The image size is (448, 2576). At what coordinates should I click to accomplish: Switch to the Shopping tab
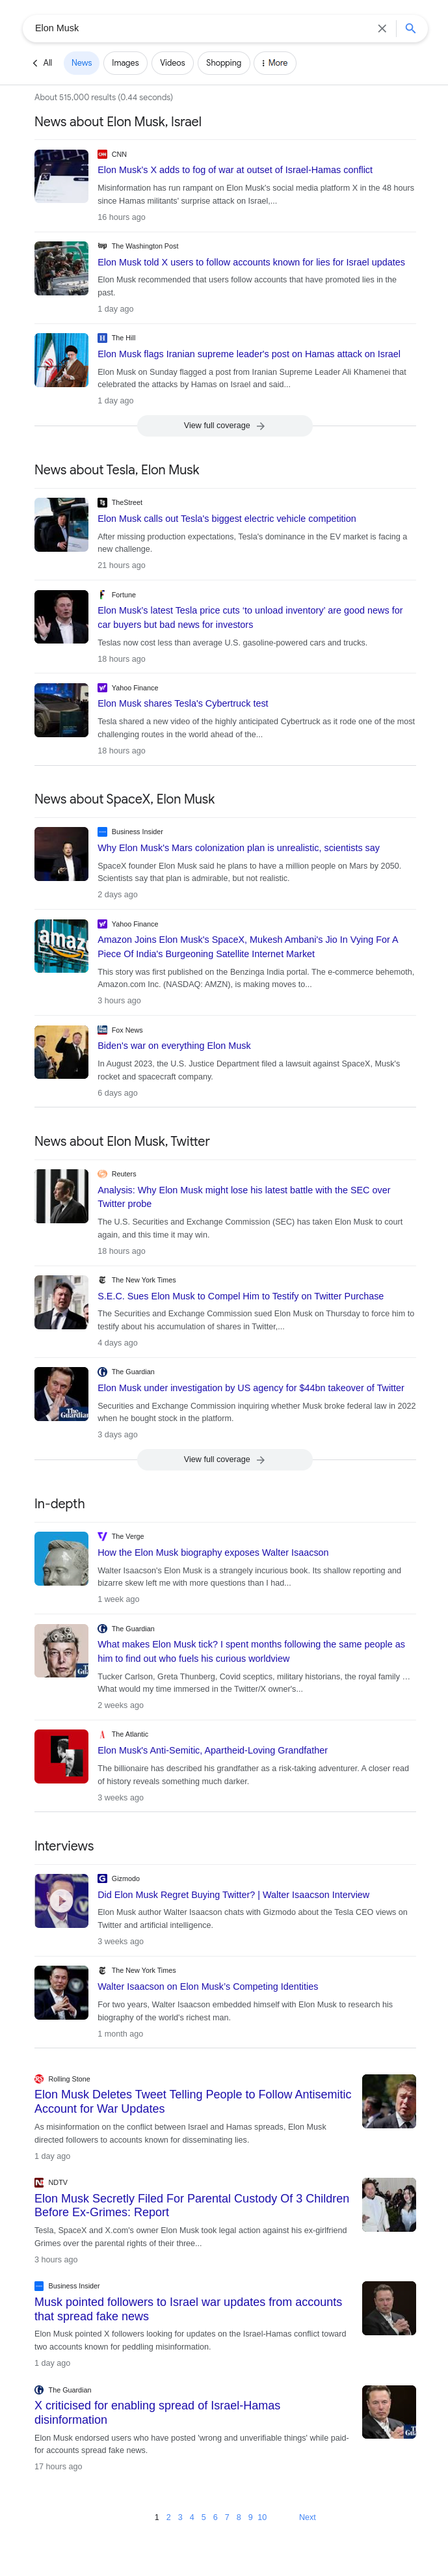pyautogui.click(x=223, y=63)
